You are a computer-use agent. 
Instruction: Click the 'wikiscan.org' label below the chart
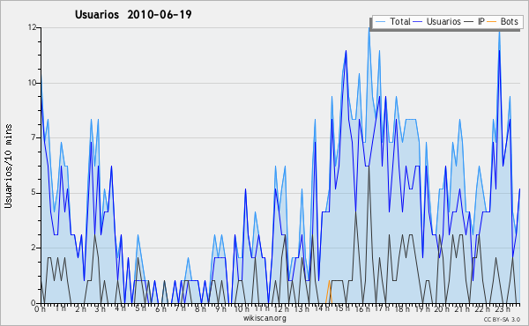coord(264,318)
